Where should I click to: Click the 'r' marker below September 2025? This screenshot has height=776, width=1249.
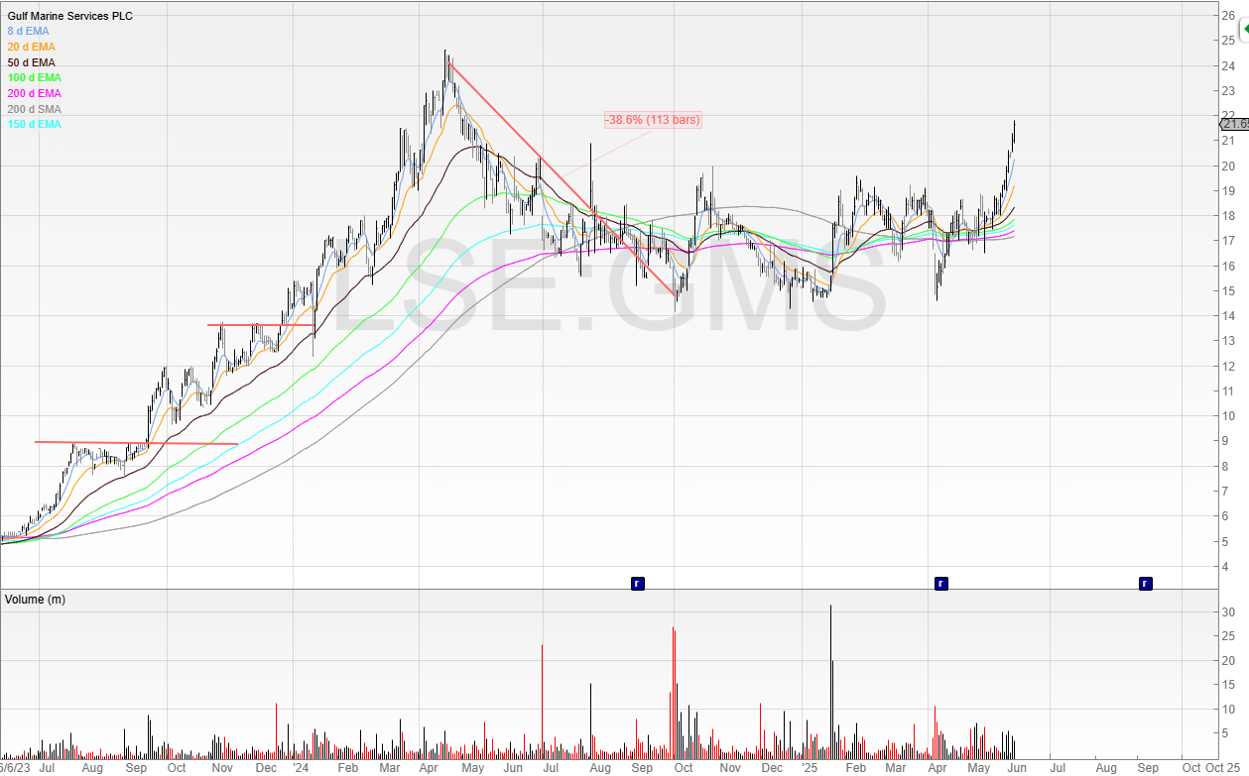pos(1146,583)
